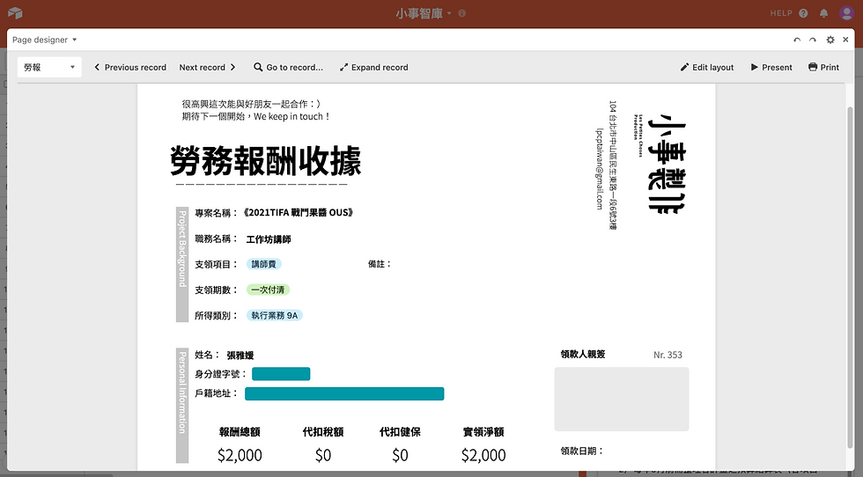Click Expand record
The image size is (863, 477).
pyautogui.click(x=373, y=67)
